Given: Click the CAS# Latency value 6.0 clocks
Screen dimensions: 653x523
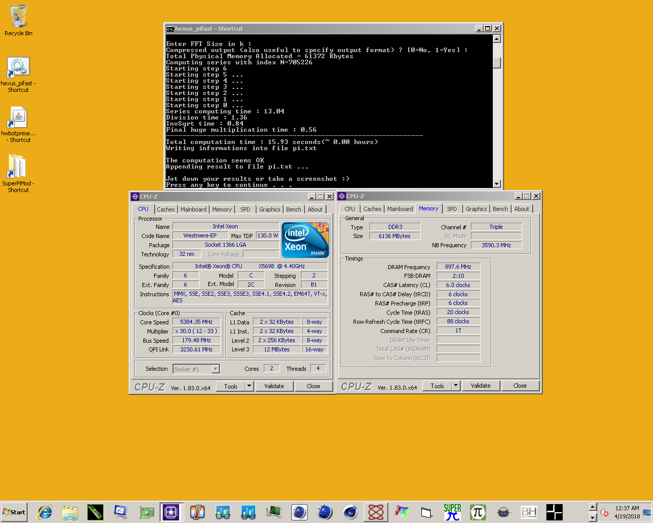Looking at the screenshot, I should point(459,285).
